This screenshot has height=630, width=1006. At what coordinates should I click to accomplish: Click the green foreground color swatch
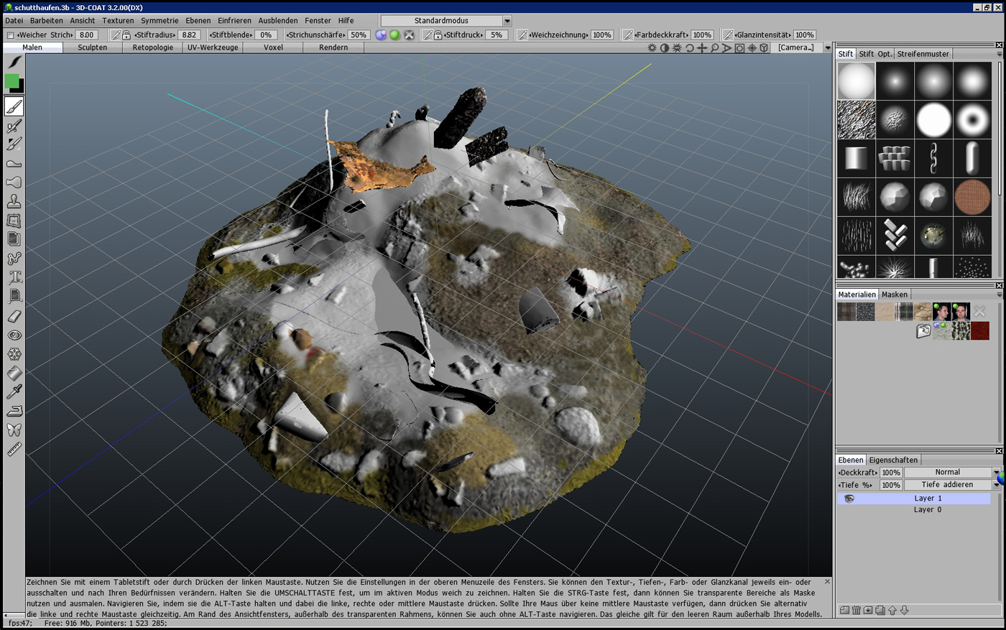coord(11,81)
